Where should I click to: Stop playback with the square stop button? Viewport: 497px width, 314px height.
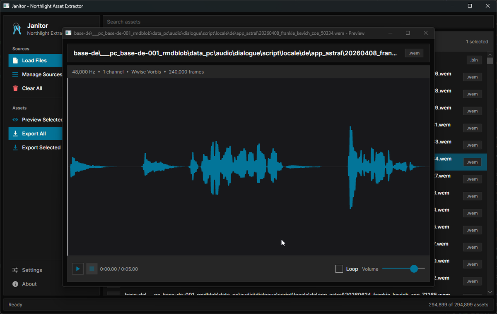click(92, 269)
